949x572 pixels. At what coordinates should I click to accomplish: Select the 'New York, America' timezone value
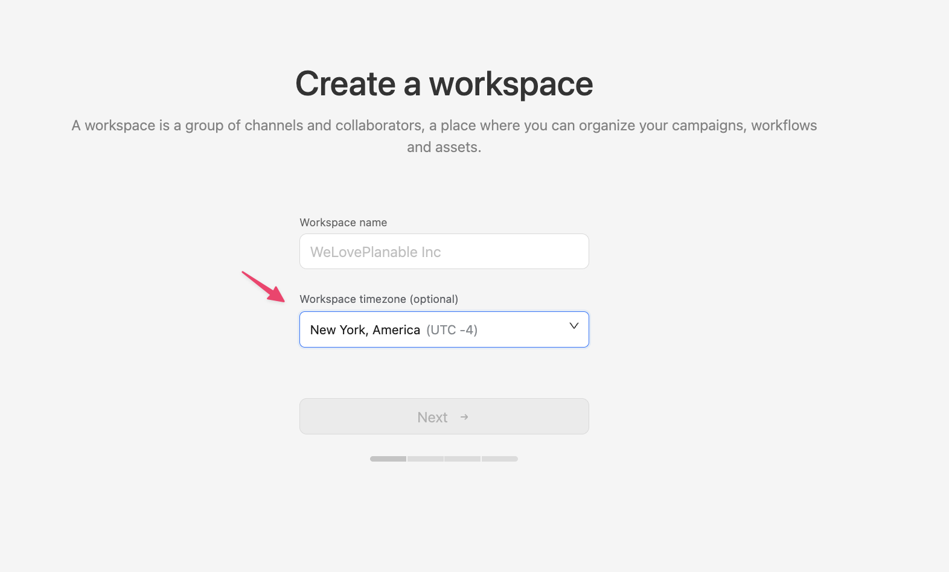point(365,330)
